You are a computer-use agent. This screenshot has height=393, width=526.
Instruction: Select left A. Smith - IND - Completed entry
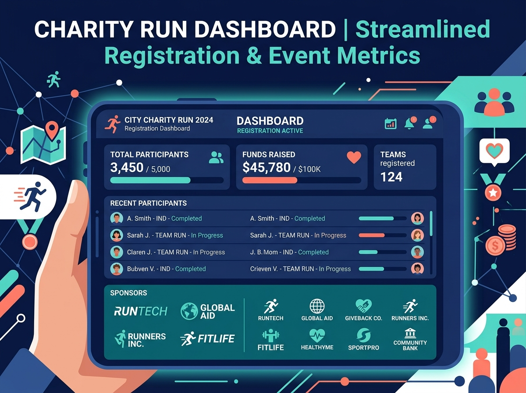pos(164,218)
